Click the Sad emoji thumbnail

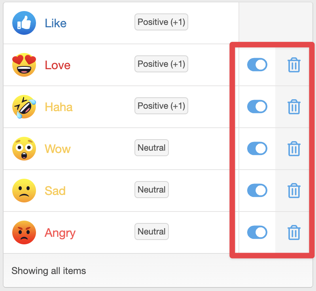point(24,191)
